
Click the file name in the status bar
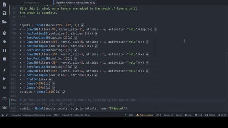(x=31, y=115)
